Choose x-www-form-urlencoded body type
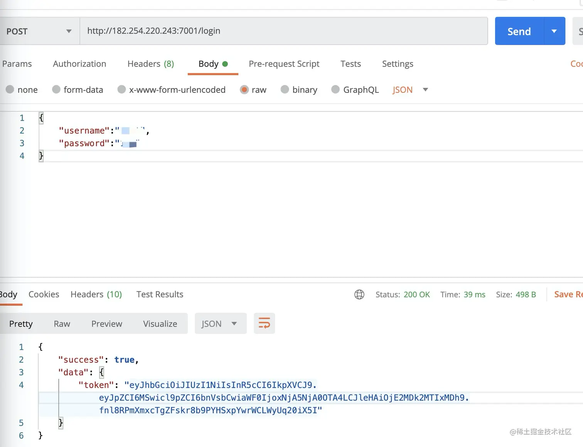Image resolution: width=583 pixels, height=447 pixels. point(172,90)
